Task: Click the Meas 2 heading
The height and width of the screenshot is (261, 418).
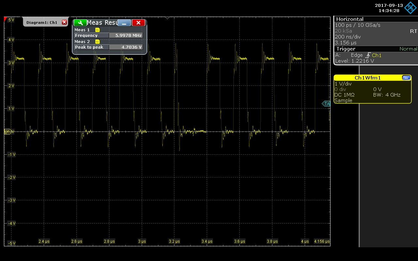Action: [82, 42]
